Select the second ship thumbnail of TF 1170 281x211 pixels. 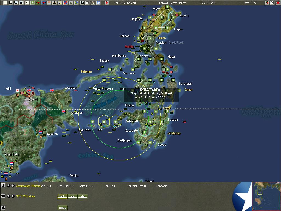point(72,197)
